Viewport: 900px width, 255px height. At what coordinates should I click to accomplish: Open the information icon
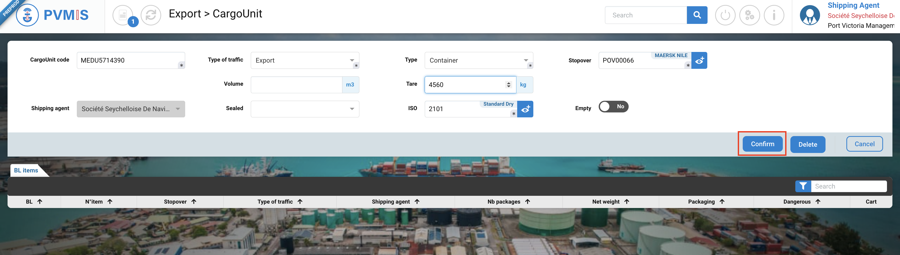(x=774, y=15)
